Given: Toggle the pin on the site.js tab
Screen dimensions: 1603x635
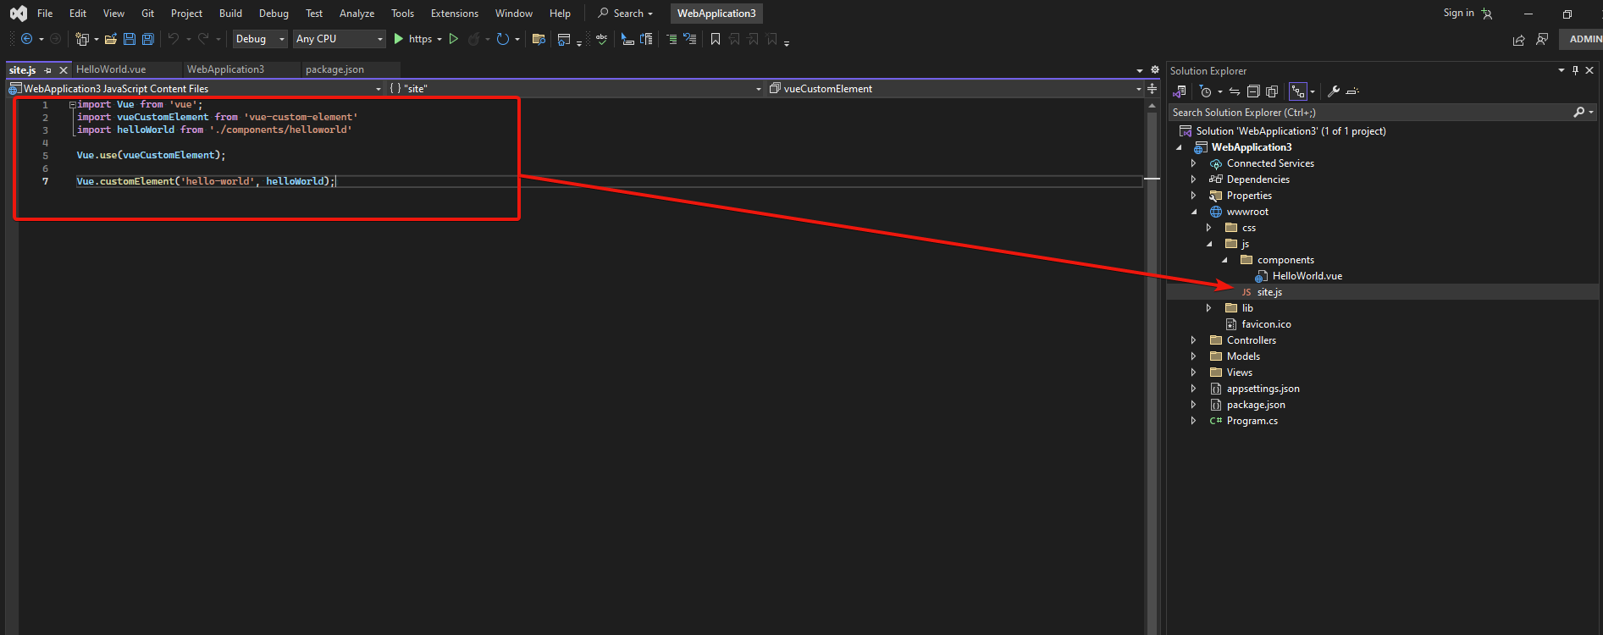Looking at the screenshot, I should point(48,70).
